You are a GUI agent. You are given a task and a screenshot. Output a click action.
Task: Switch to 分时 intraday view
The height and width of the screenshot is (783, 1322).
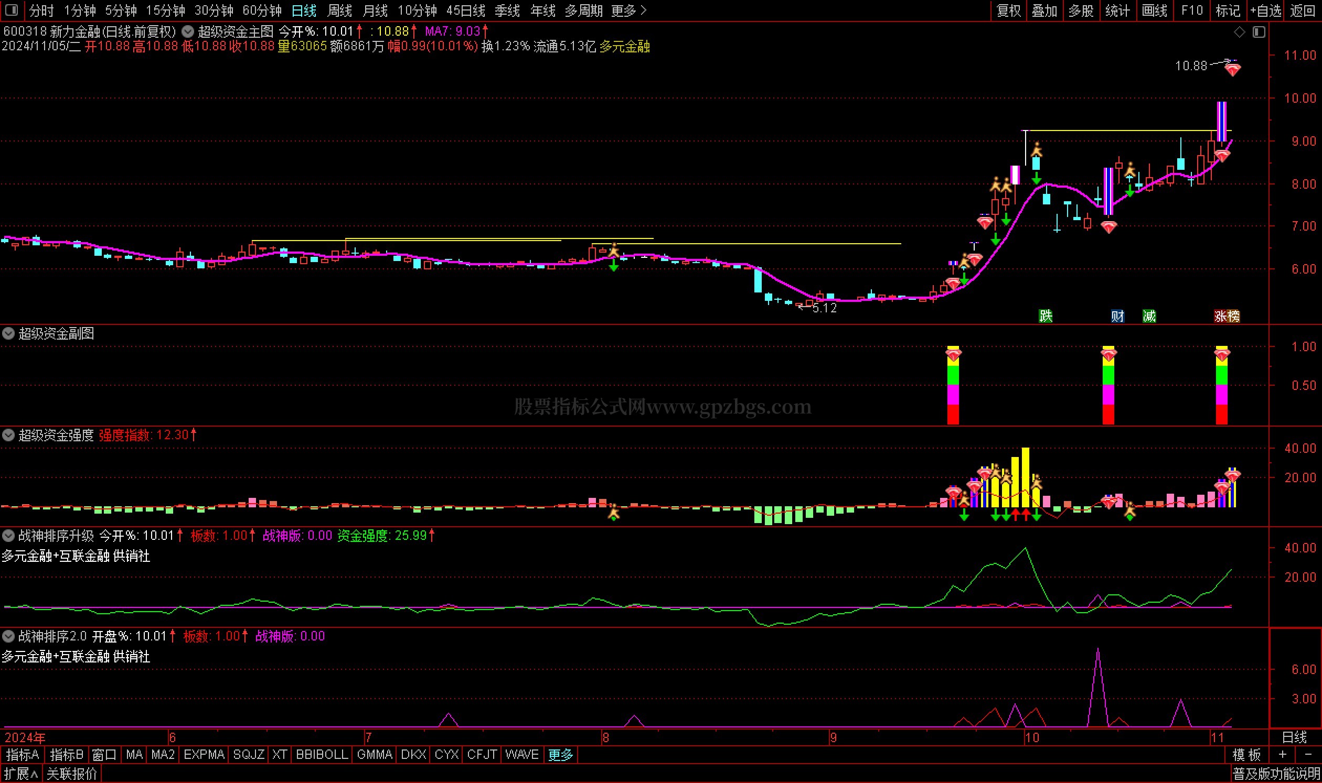(x=41, y=10)
